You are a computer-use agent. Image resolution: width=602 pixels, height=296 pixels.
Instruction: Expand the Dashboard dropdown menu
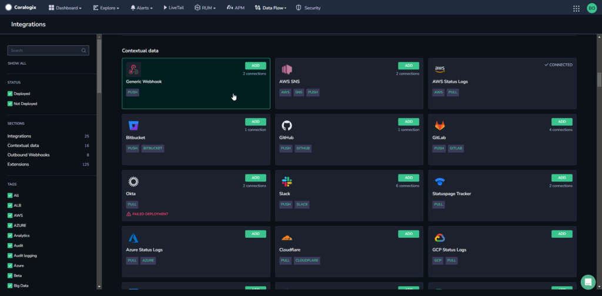click(65, 8)
